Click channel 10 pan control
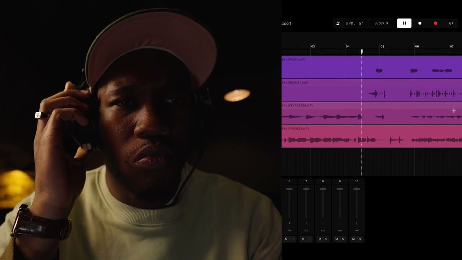Viewport: 462px width, 260px height. point(357,224)
